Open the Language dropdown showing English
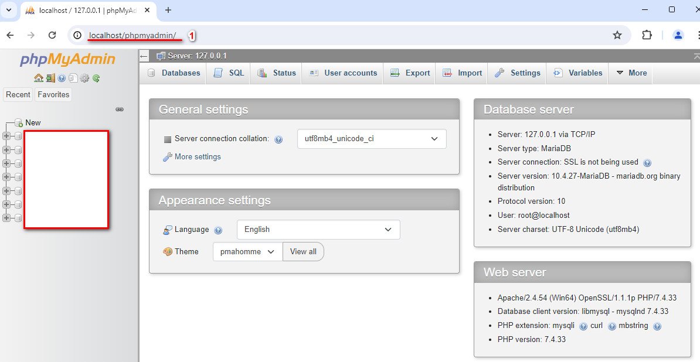700x362 pixels. pos(318,230)
